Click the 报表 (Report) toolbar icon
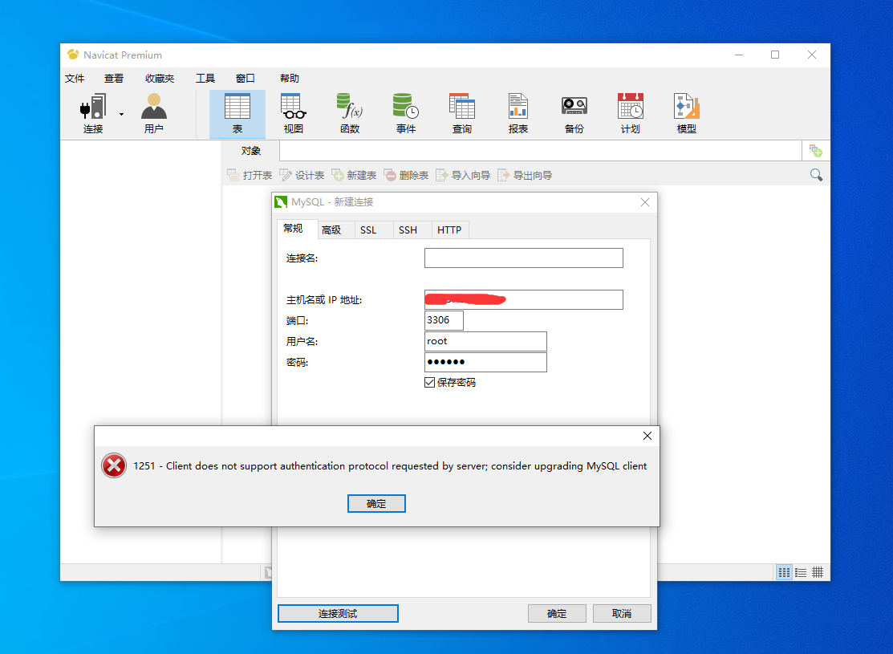Screen dimensions: 893x654 coord(518,113)
